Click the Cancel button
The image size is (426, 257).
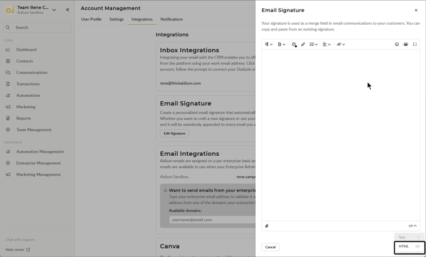(270, 247)
